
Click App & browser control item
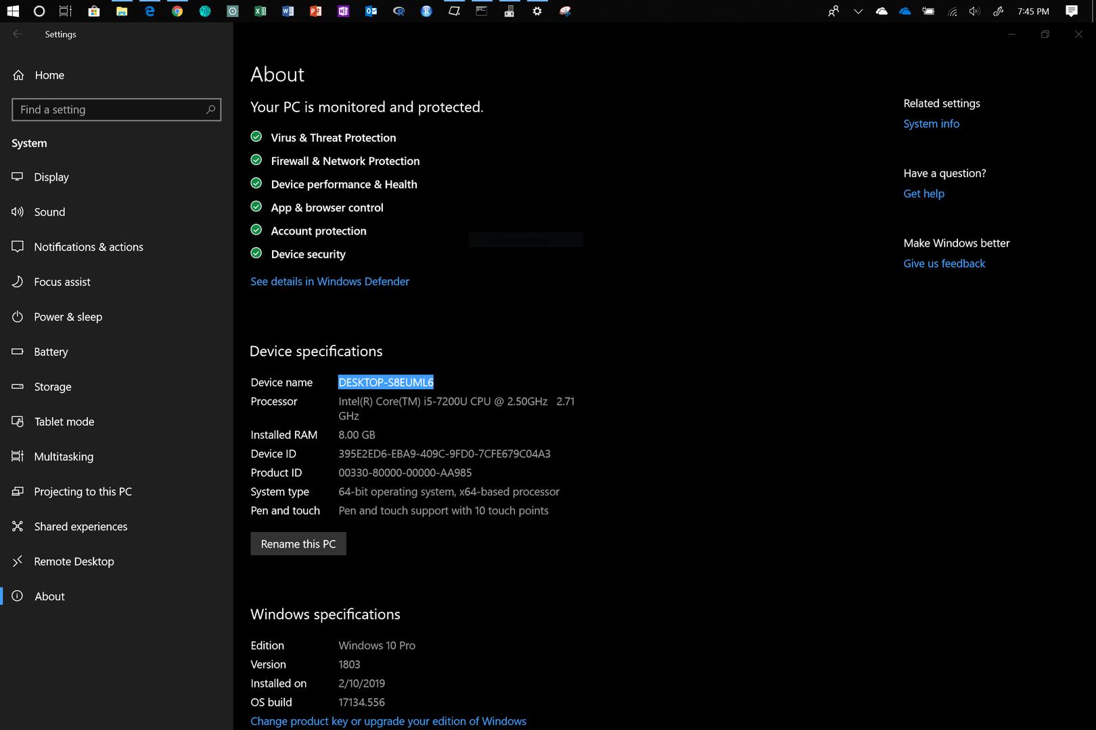(x=317, y=208)
